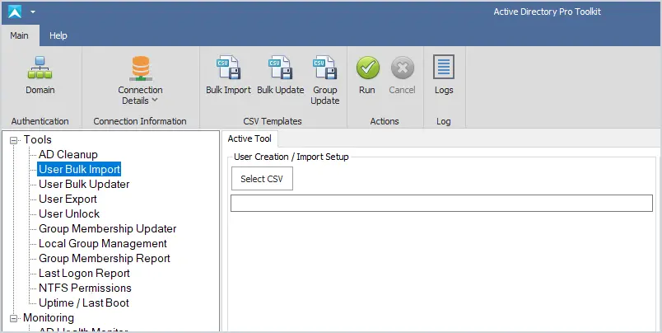Click the Bulk Import CSV template icon

pos(228,68)
